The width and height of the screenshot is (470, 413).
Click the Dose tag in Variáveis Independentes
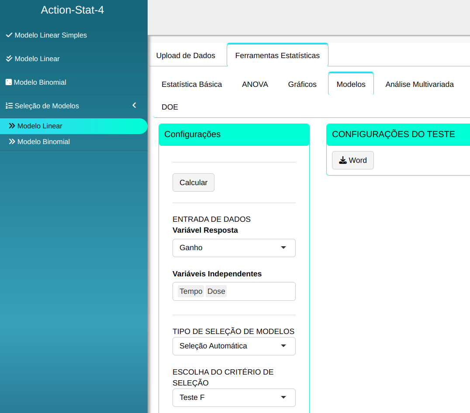click(216, 291)
